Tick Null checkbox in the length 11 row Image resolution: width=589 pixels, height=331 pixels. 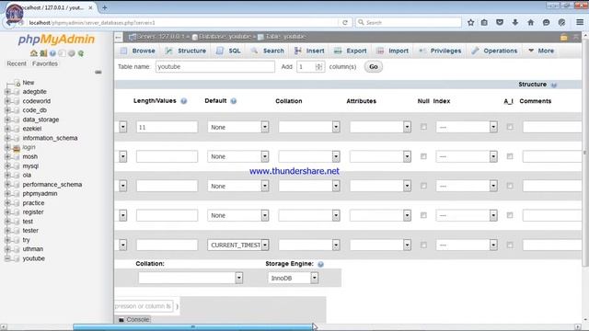click(423, 127)
